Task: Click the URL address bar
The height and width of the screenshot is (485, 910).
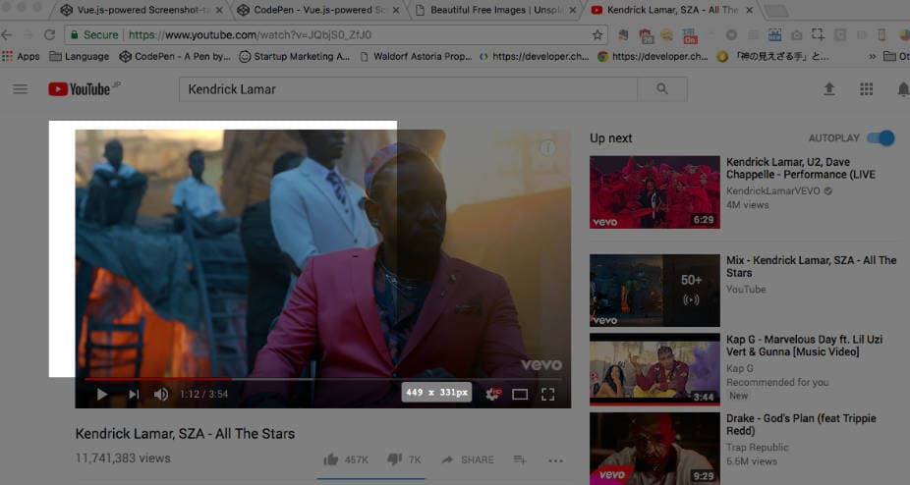Action: (x=337, y=34)
